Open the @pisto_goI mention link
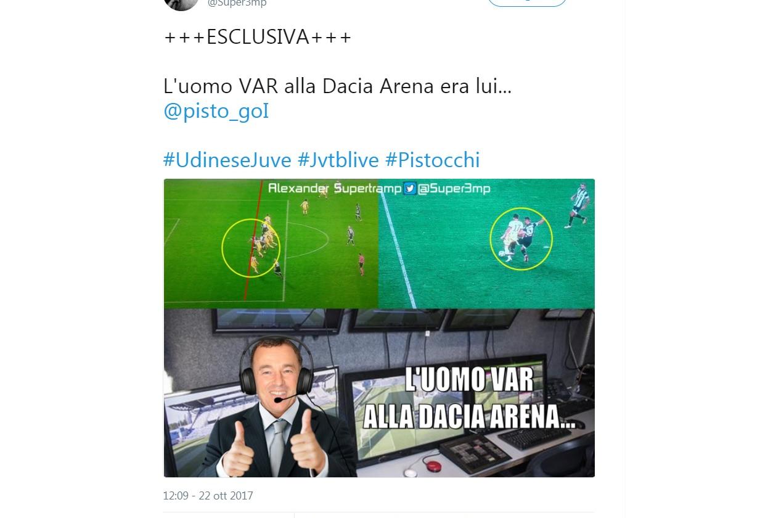760x518 pixels. [216, 111]
